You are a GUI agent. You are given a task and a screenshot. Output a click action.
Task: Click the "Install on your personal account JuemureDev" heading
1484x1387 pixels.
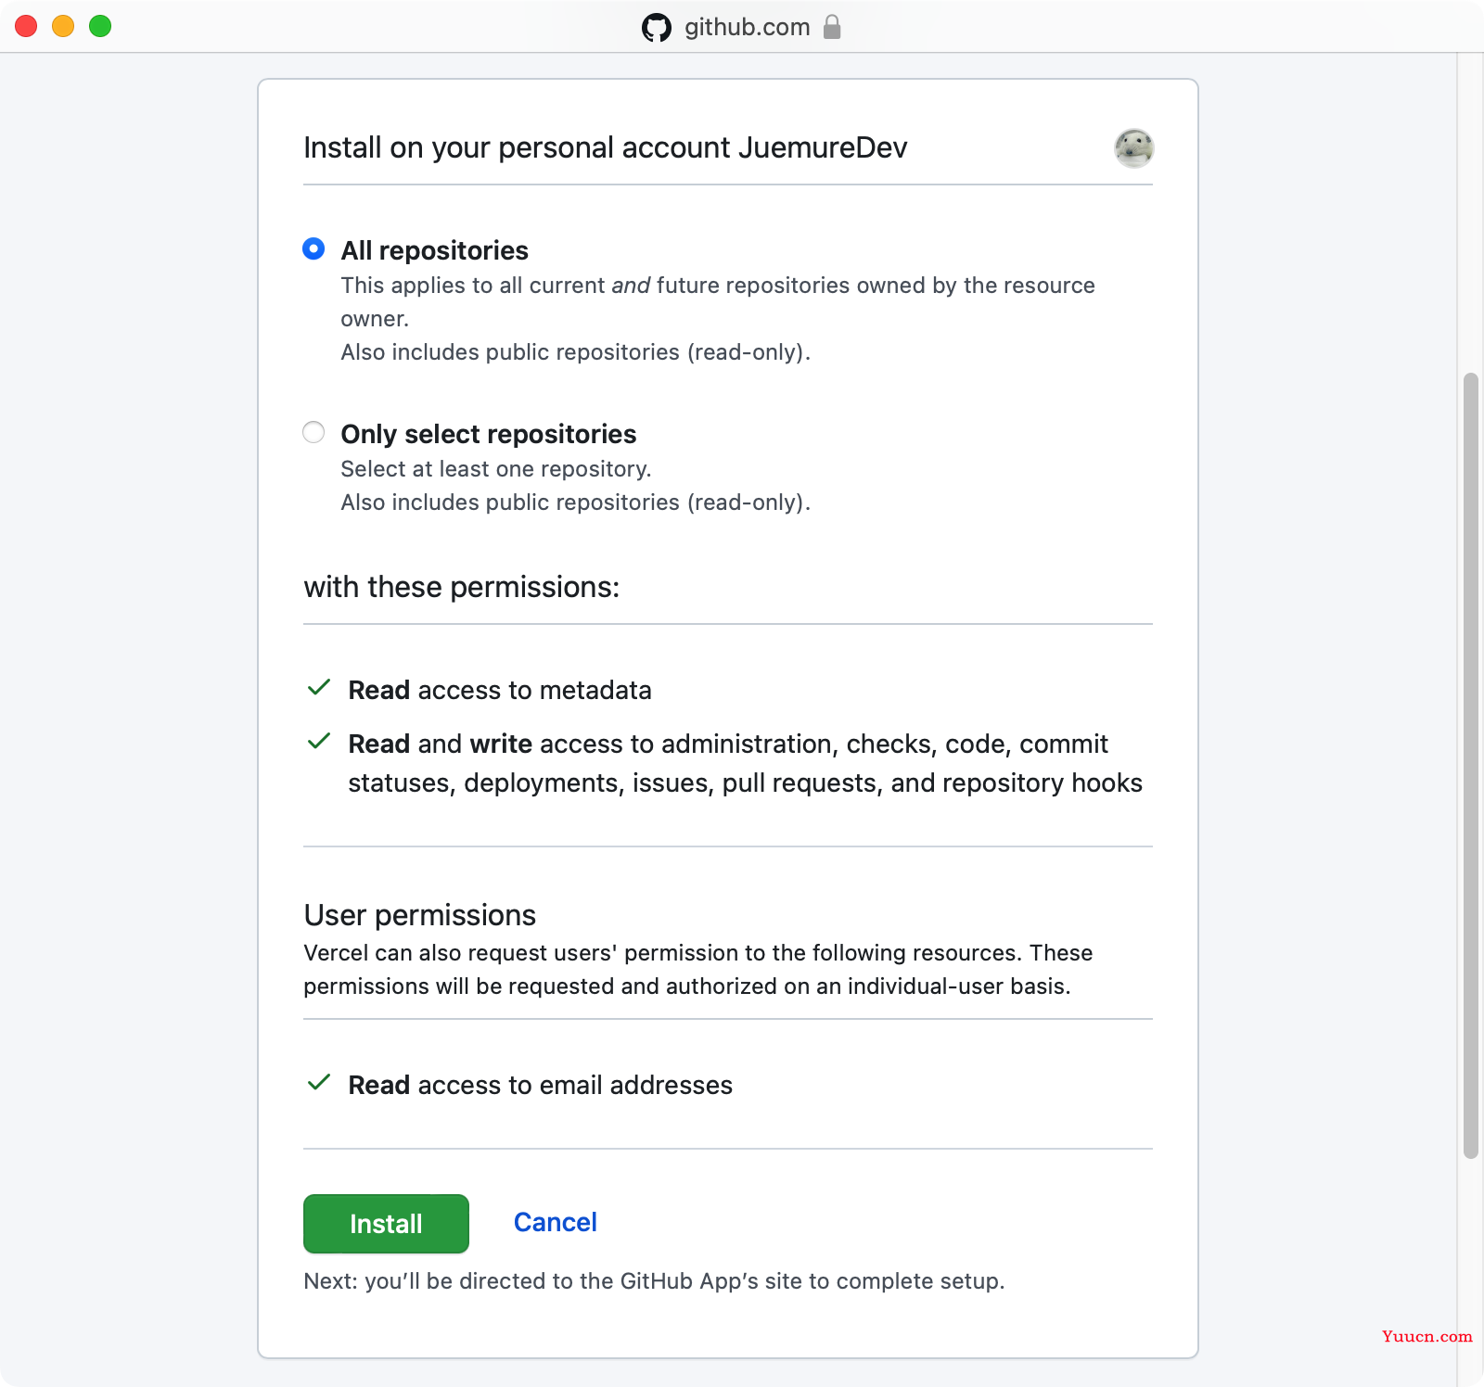click(x=606, y=147)
